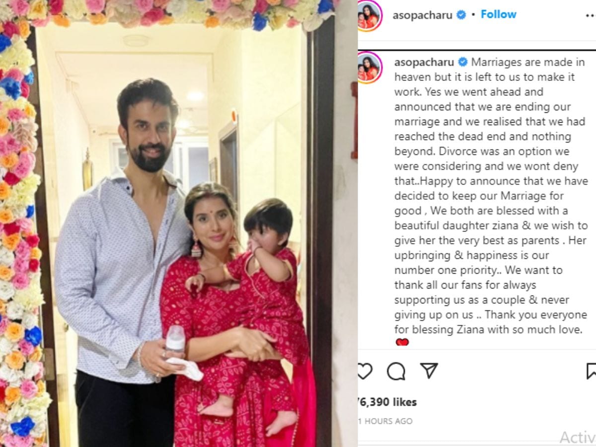Click the '1 hours ago' timestamp

tap(385, 421)
